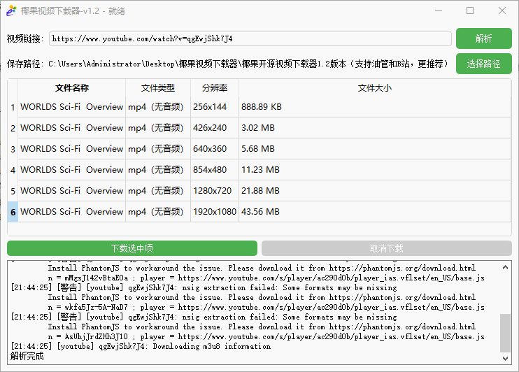Click the 视频链接 label
Screen dimensions: 519x372
coord(25,38)
